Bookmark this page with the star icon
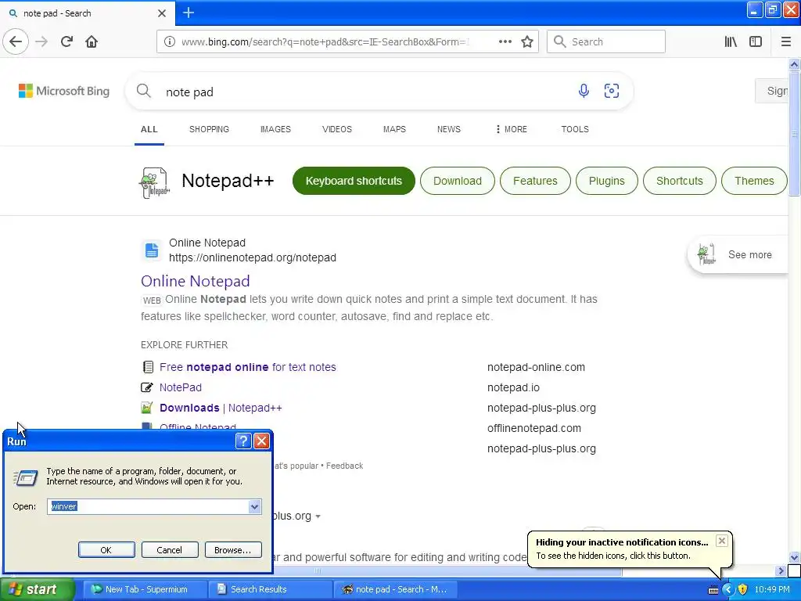801x601 pixels. coord(527,41)
